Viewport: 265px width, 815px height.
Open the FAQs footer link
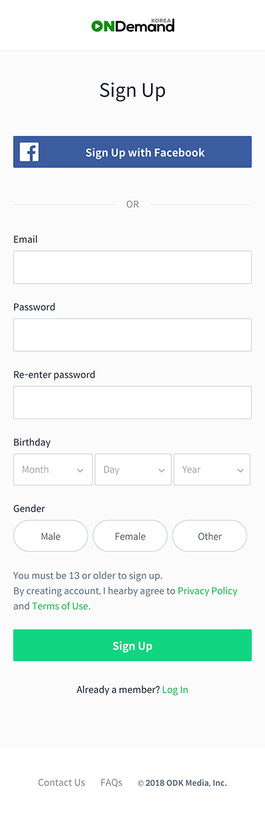tap(111, 783)
